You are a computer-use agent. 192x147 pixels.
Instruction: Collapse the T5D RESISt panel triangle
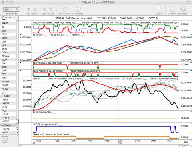[x=20, y=62]
